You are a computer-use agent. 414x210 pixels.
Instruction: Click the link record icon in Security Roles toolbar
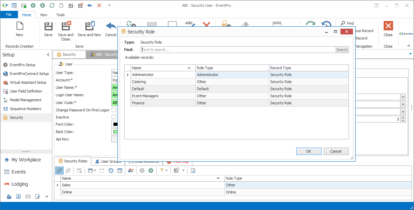[59, 170]
